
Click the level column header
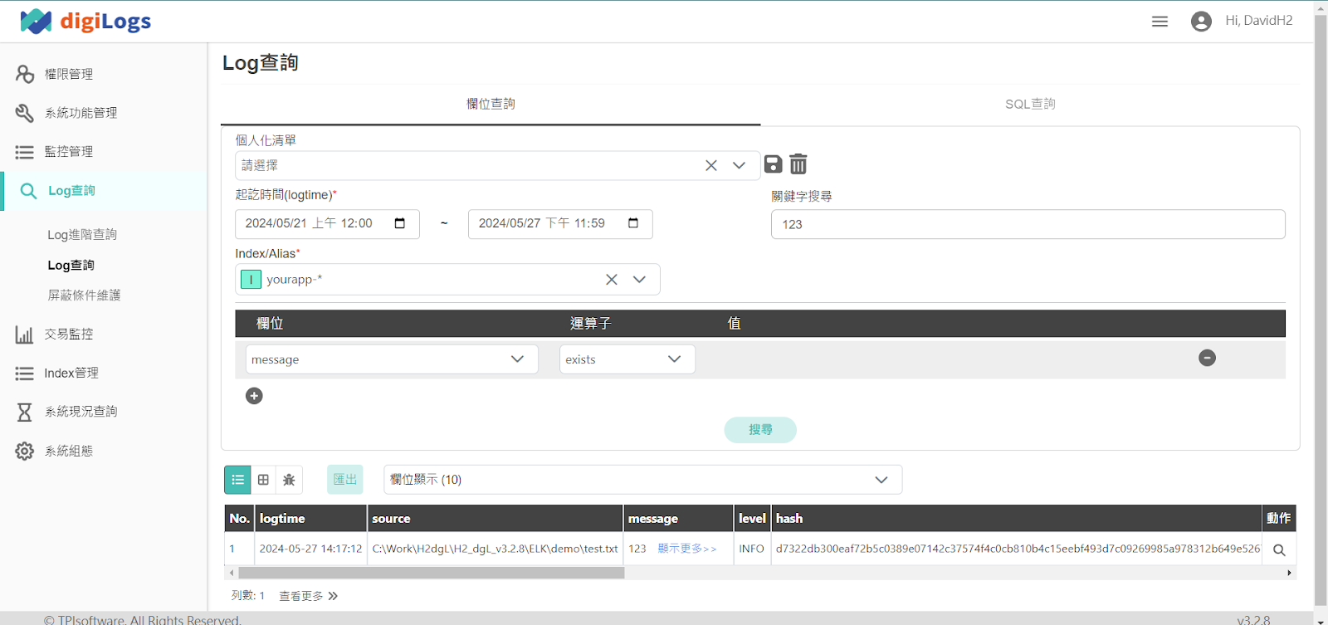point(752,519)
